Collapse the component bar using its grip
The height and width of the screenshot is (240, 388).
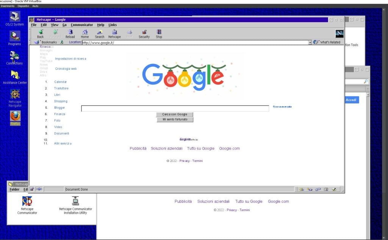coord(296,189)
